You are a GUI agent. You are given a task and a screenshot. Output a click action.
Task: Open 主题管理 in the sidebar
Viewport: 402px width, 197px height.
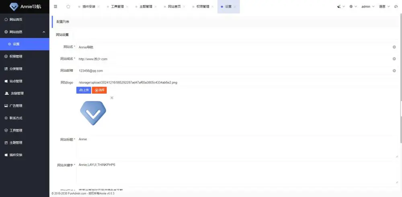pos(25,142)
